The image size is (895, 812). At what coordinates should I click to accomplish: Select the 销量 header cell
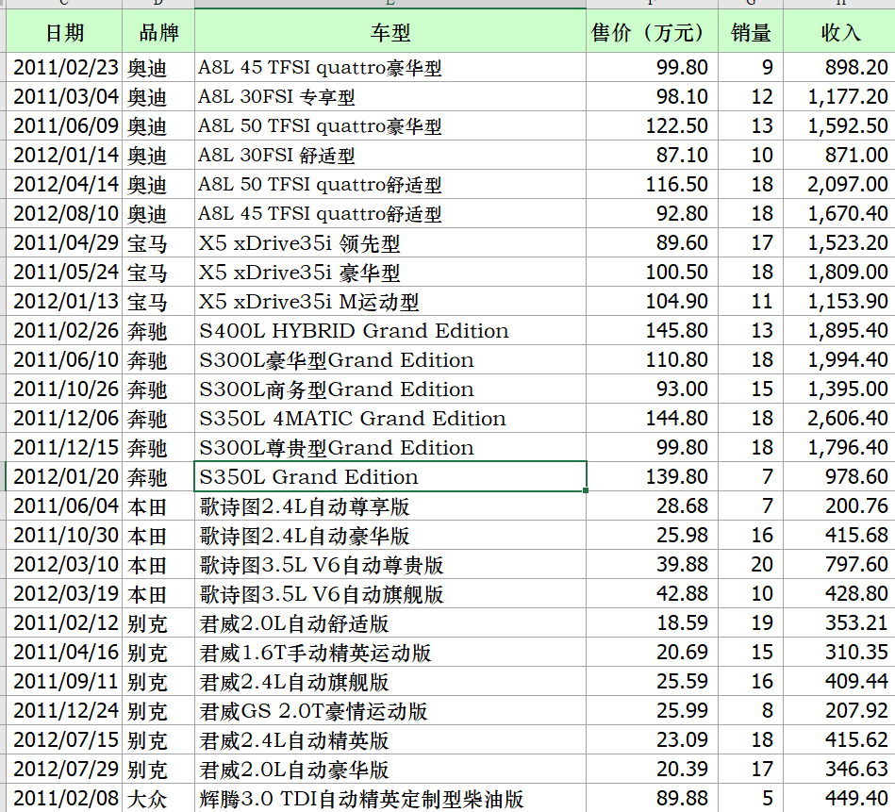[750, 31]
